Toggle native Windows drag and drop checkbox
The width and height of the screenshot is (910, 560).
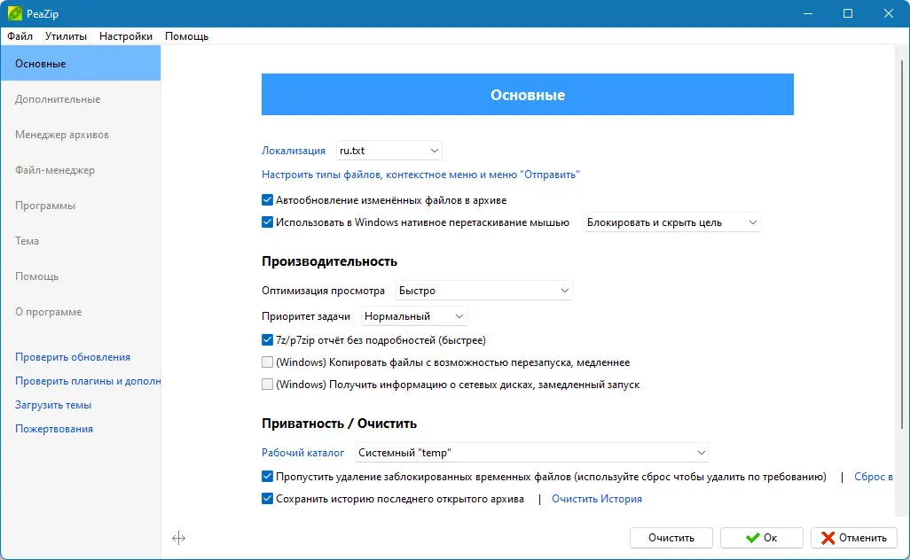pos(267,222)
